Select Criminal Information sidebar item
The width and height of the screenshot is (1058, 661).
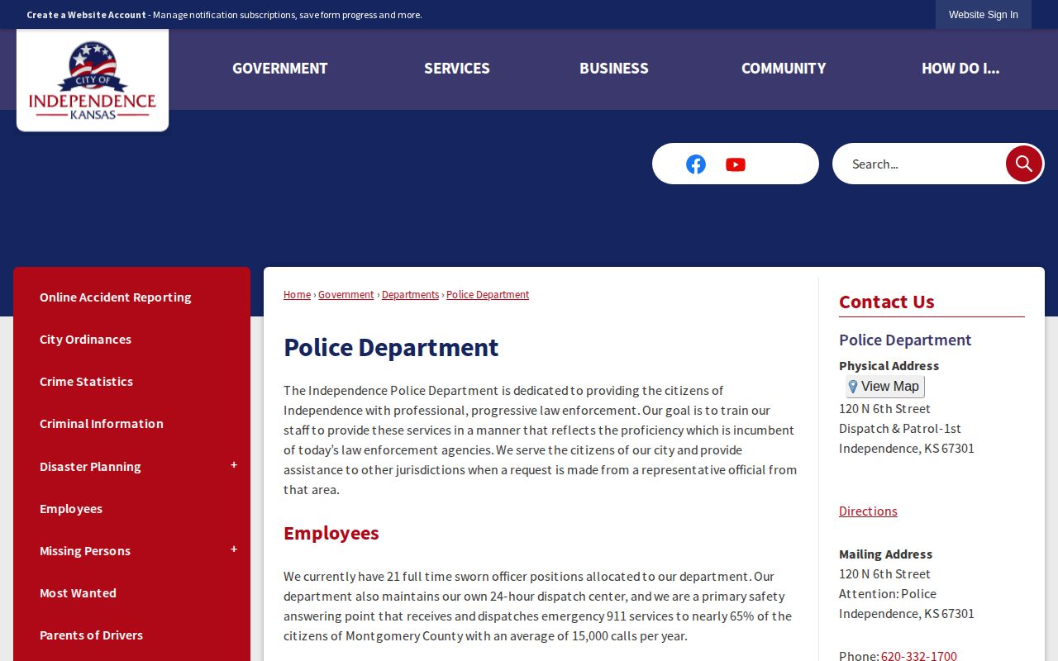pos(102,424)
